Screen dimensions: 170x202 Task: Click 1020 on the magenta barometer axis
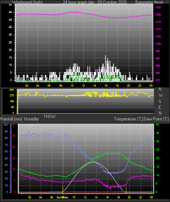158,15
